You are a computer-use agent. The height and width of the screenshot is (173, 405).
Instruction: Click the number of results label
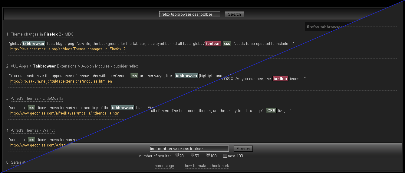[155, 156]
